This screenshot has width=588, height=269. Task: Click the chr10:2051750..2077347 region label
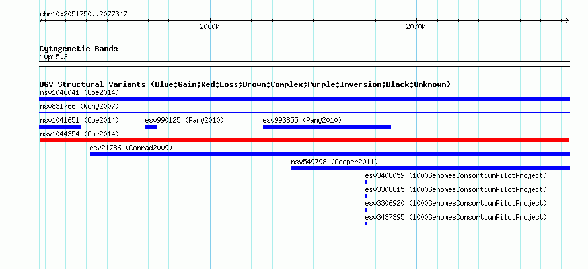[x=84, y=15]
